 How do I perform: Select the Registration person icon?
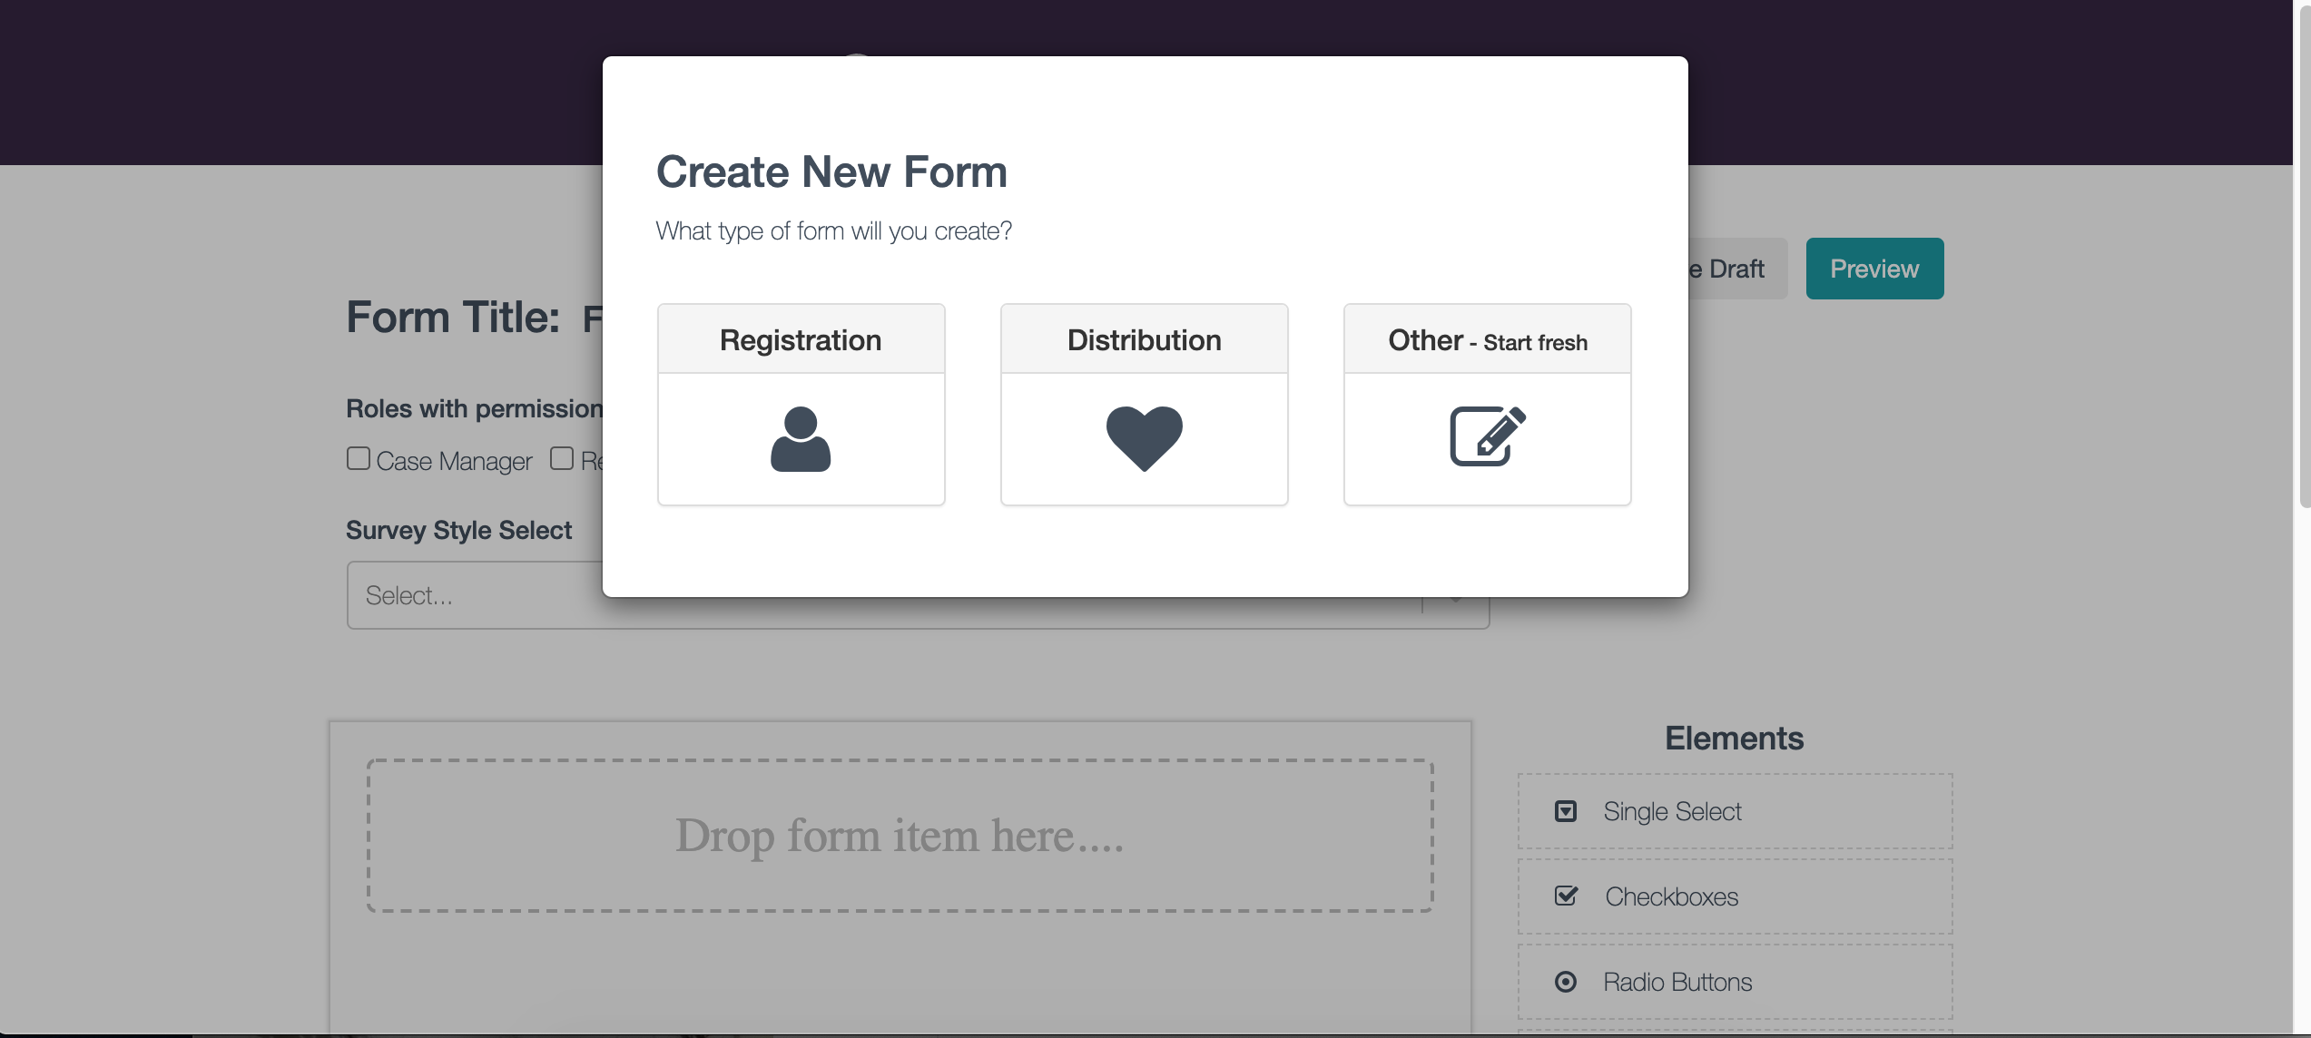pyautogui.click(x=801, y=439)
